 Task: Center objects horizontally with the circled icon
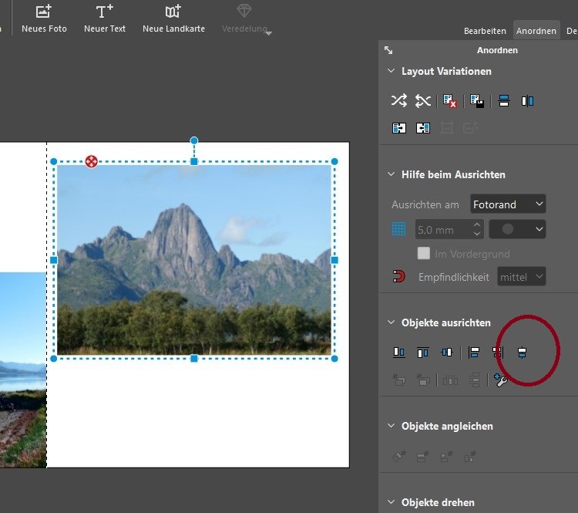(x=522, y=353)
